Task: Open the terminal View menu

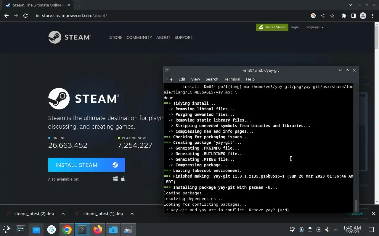Action: point(195,79)
